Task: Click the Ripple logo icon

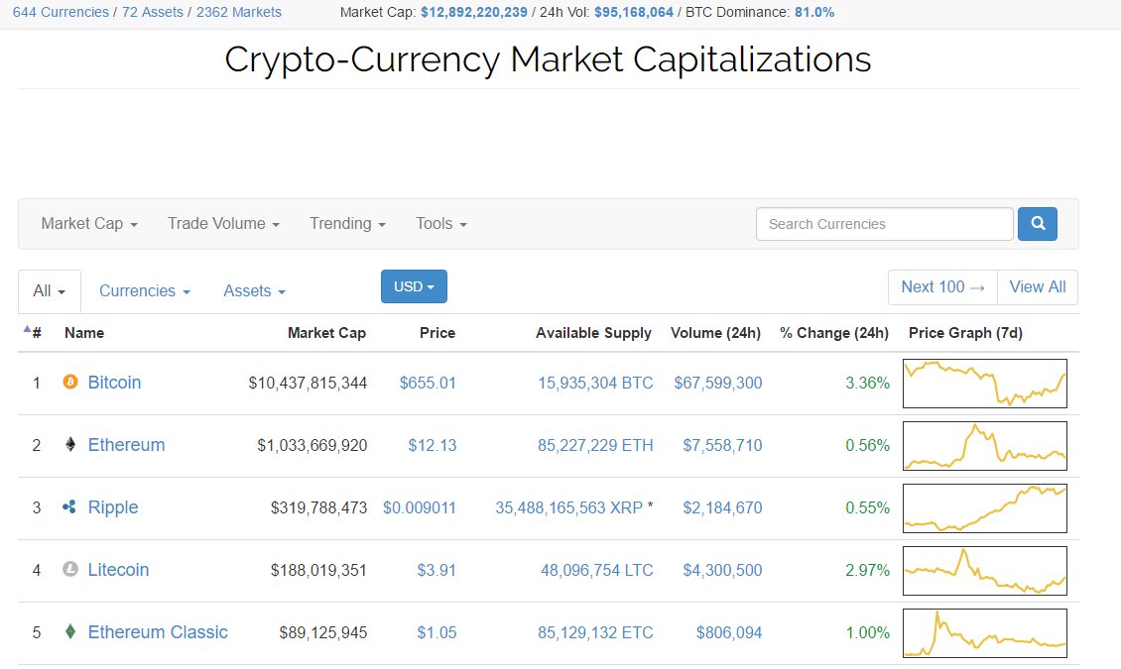Action: 69,506
